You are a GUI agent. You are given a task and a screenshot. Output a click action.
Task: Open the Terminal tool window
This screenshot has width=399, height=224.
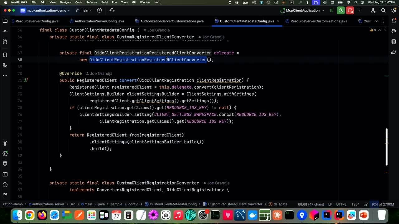5,174
